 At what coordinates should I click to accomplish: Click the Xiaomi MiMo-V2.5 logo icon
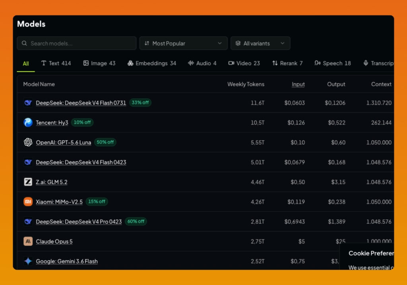pos(28,202)
